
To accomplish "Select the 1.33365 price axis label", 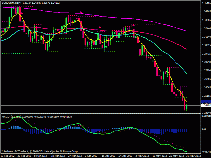I will pos(206,20).
